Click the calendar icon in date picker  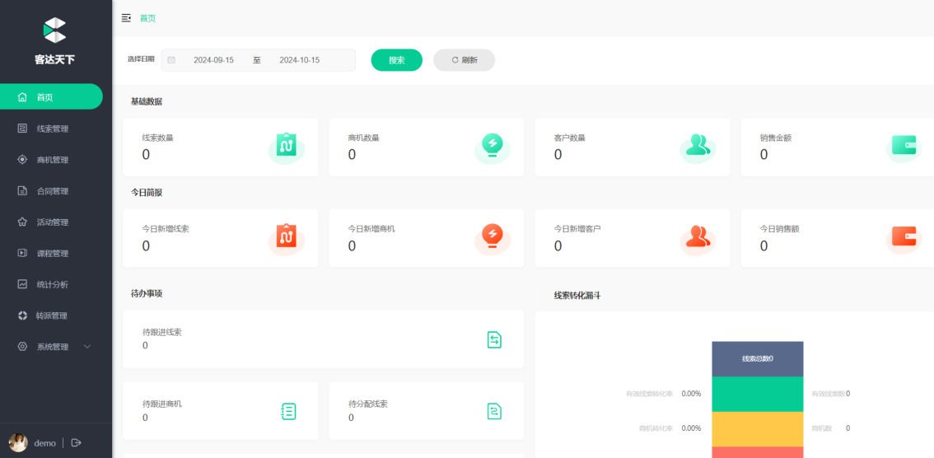point(171,60)
